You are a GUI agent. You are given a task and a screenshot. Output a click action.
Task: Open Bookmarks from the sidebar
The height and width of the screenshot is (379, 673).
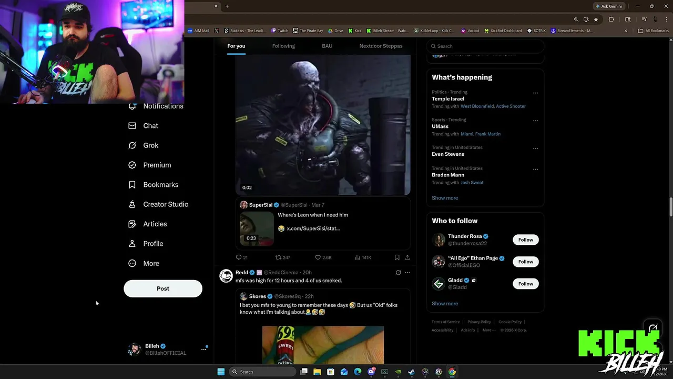pyautogui.click(x=154, y=185)
